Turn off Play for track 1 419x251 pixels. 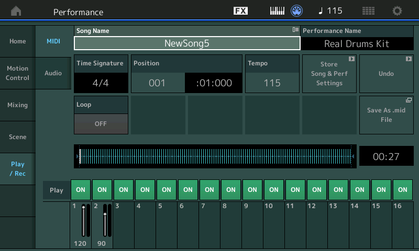(81, 190)
